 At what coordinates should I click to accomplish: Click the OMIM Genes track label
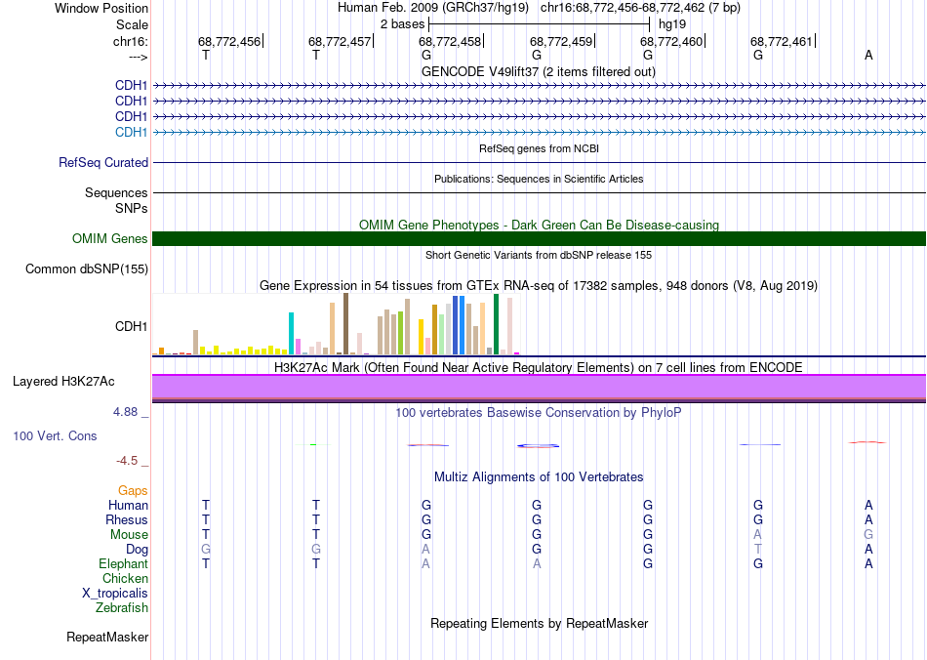tap(109, 239)
